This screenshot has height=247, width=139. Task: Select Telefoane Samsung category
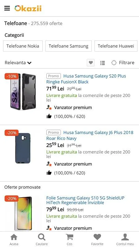[69, 46]
